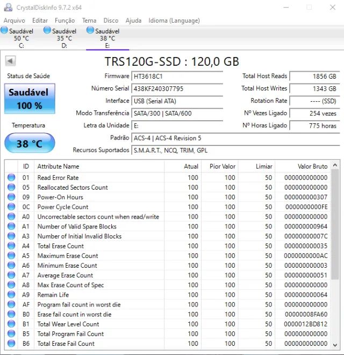Click the Limiar column header
The height and width of the screenshot is (355, 344).
pyautogui.click(x=256, y=166)
